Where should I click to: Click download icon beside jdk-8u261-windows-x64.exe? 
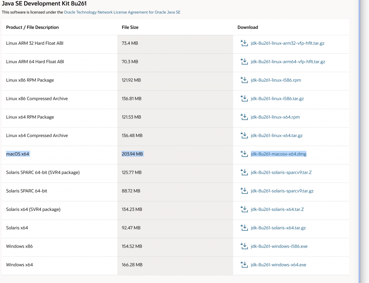244,265
